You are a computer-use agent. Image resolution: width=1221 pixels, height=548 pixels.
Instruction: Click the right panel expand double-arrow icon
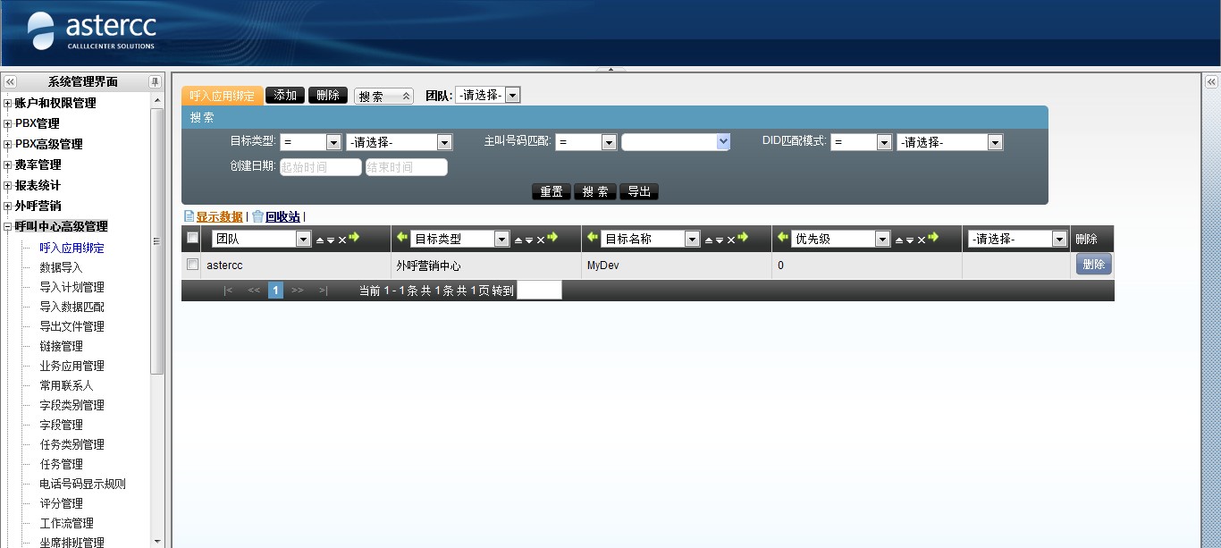tap(1211, 82)
